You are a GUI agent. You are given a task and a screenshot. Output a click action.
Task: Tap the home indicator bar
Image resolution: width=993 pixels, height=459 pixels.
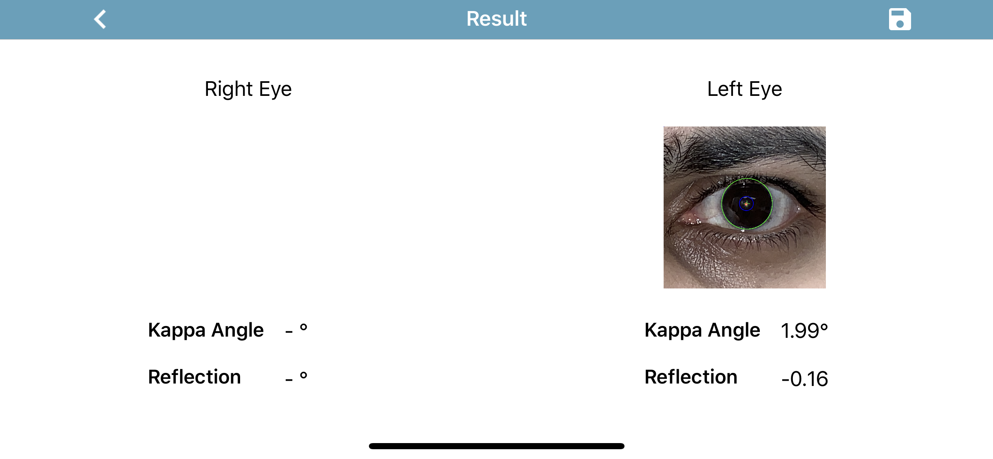tap(496, 446)
